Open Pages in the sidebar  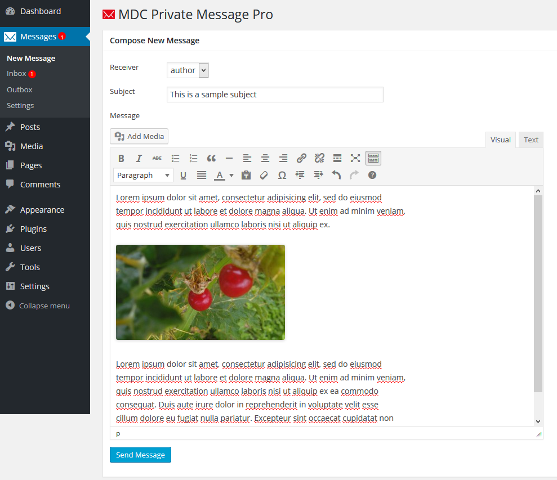(x=44, y=165)
